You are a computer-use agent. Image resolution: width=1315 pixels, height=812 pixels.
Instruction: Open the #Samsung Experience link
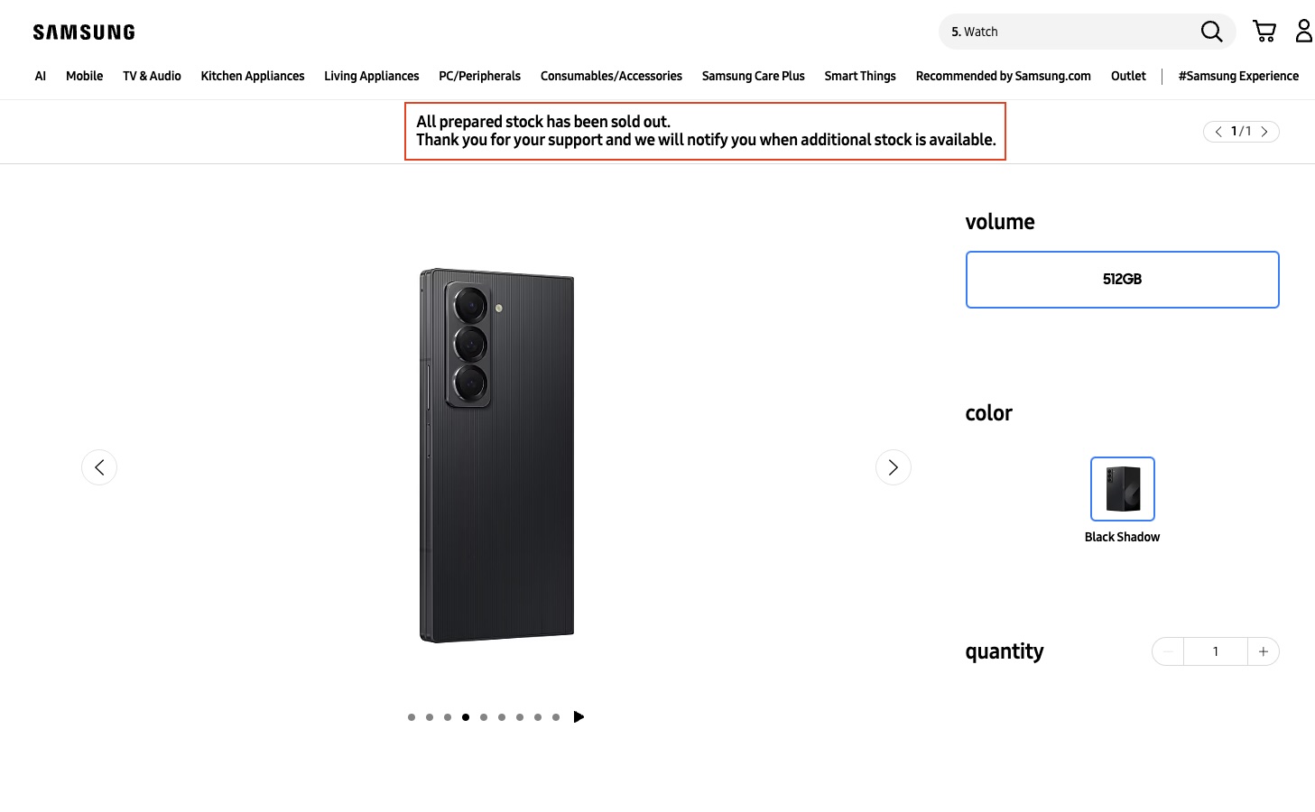click(1238, 76)
